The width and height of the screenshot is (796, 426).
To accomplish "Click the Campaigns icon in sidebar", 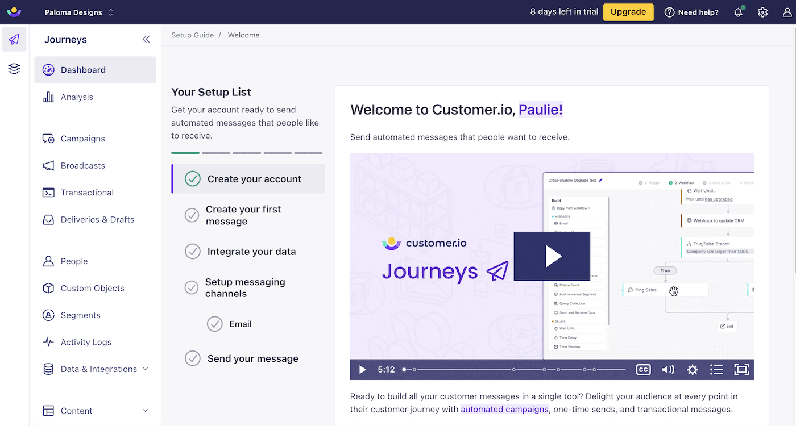I will click(x=48, y=139).
